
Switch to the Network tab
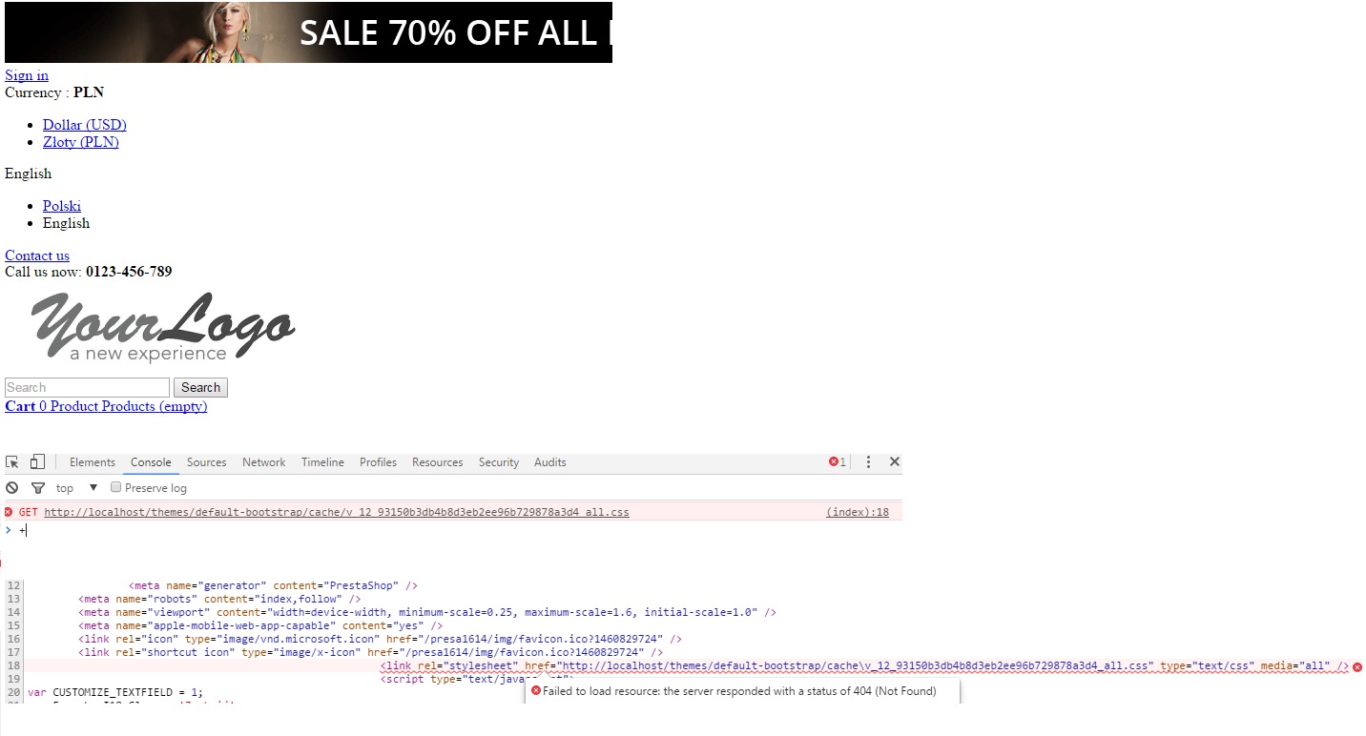[263, 462]
